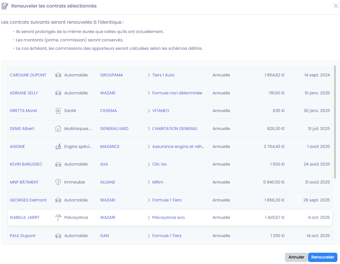Open client KEVIN BARUSSEC

pyautogui.click(x=26, y=164)
